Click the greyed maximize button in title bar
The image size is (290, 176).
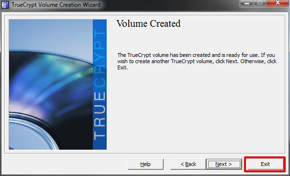(x=260, y=3)
